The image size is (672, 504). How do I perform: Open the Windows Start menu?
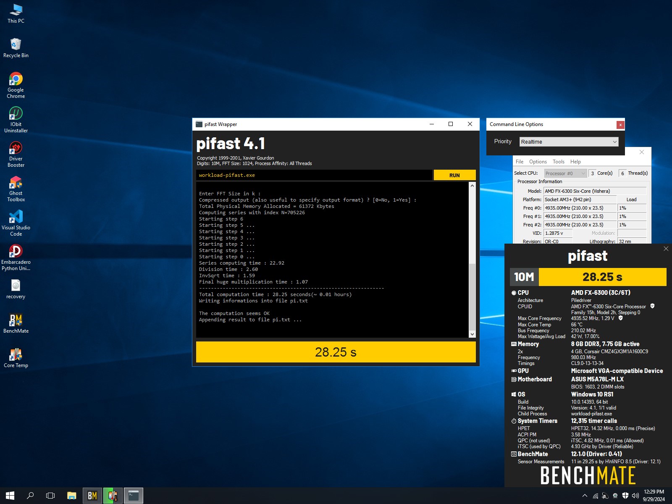pyautogui.click(x=10, y=496)
